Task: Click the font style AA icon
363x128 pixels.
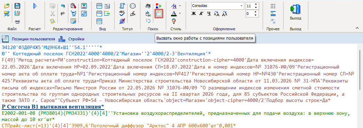Action: pyautogui.click(x=173, y=6)
